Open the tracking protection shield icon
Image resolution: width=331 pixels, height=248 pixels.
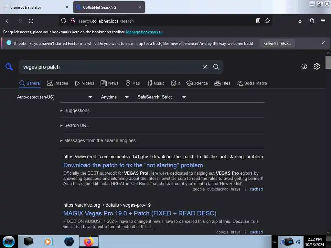64,21
